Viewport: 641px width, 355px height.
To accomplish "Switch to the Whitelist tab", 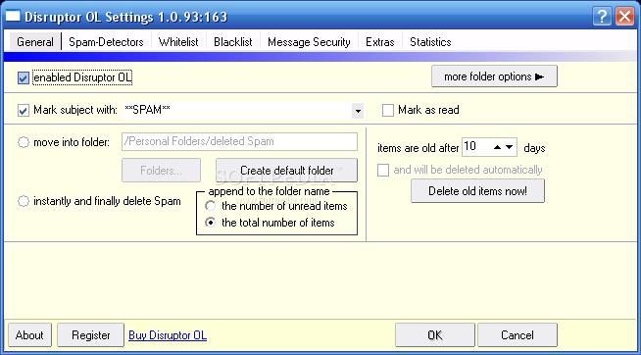I will tap(178, 42).
